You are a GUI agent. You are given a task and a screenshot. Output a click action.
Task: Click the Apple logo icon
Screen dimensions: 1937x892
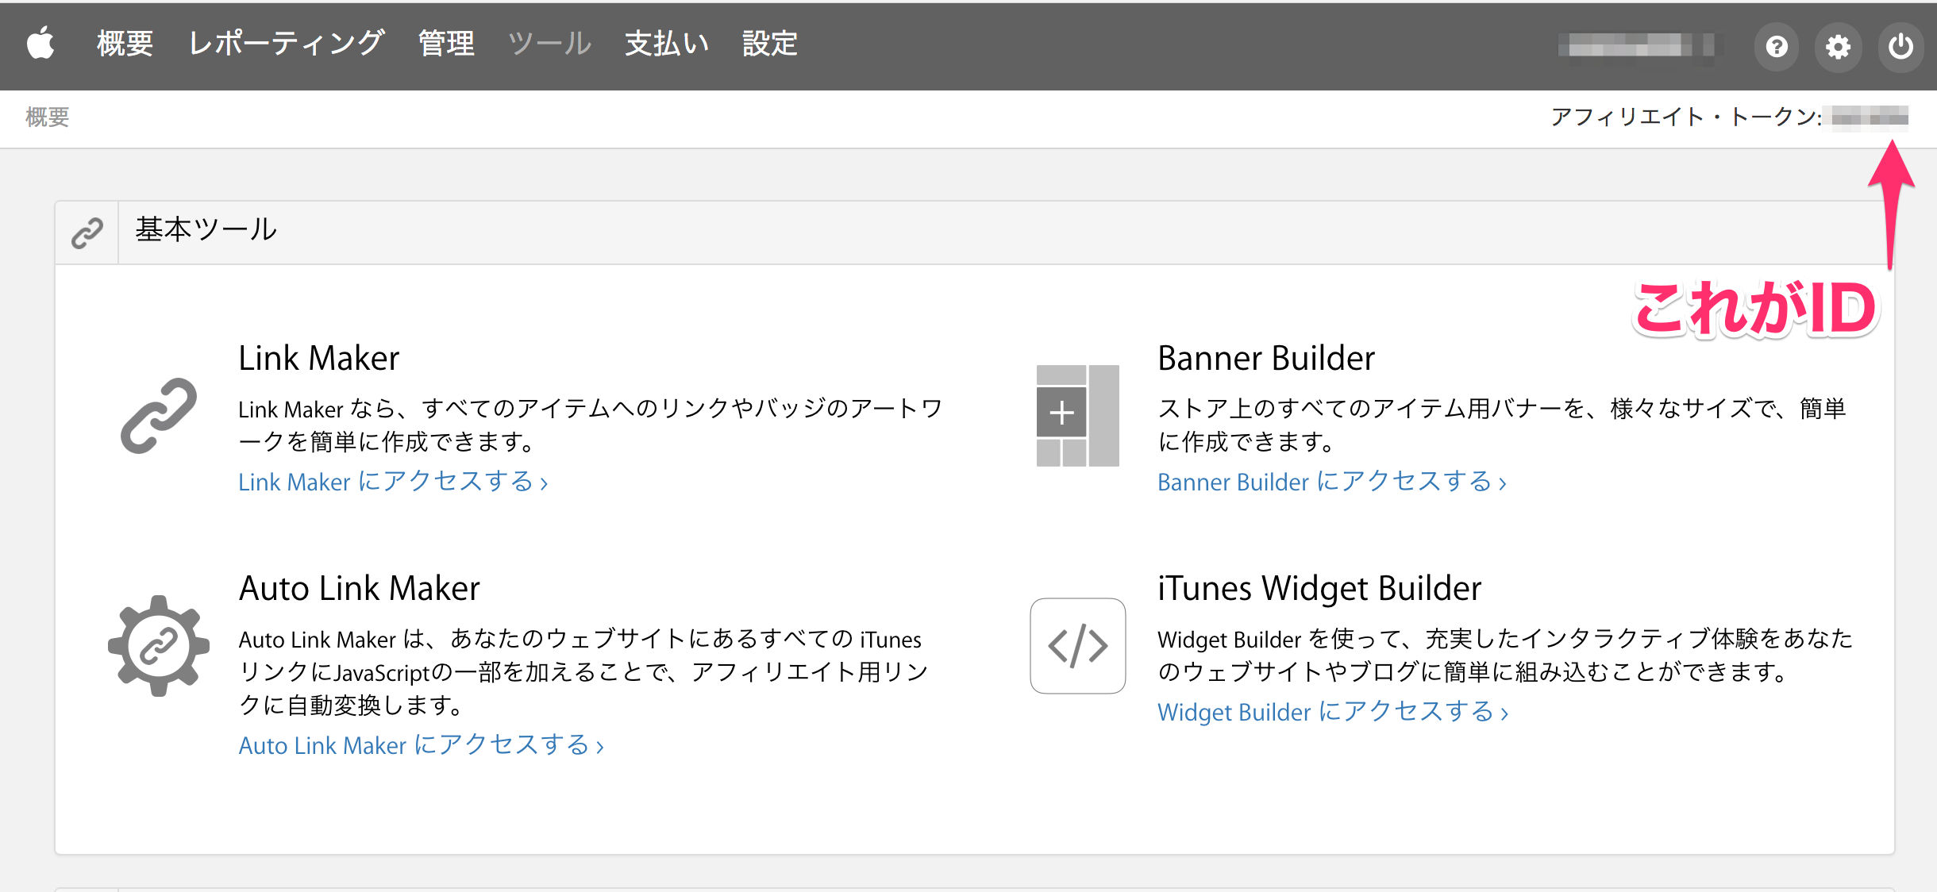[x=41, y=44]
